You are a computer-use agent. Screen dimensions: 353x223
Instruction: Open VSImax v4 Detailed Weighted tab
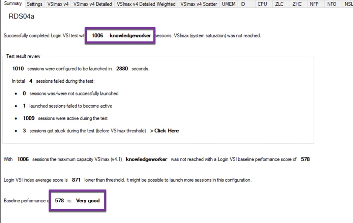146,4
